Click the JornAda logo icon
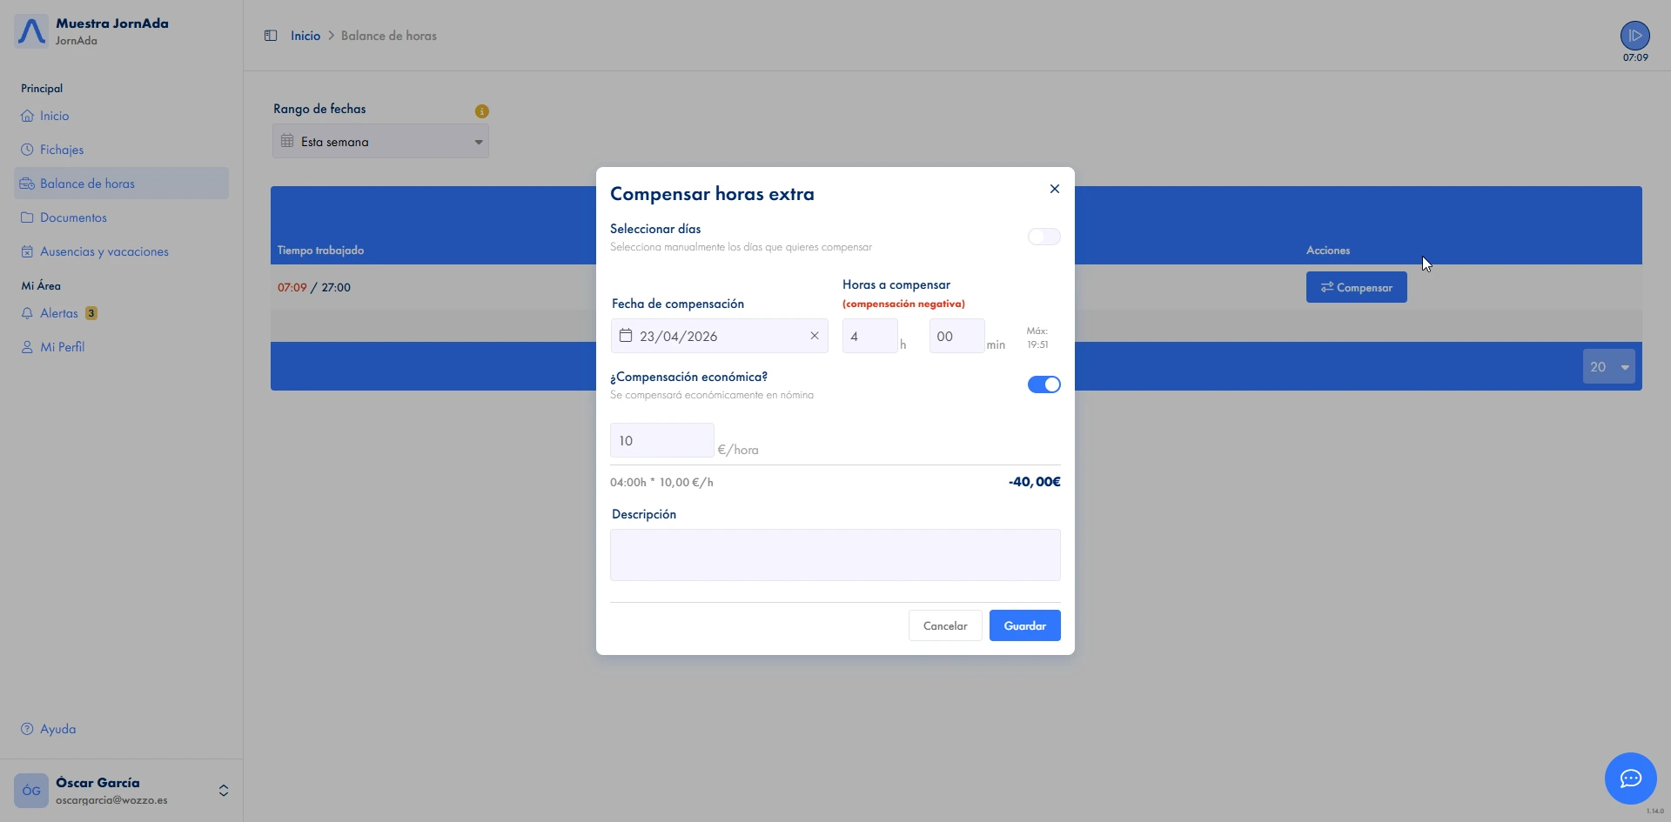Viewport: 1671px width, 822px height. click(31, 31)
